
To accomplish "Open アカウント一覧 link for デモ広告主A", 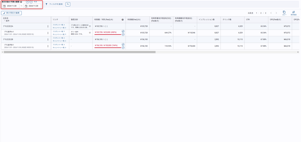I will pos(59,25).
